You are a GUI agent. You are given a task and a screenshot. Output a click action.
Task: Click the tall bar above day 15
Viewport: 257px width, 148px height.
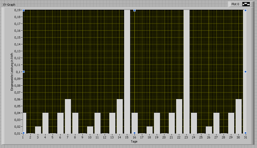[x=127, y=72]
